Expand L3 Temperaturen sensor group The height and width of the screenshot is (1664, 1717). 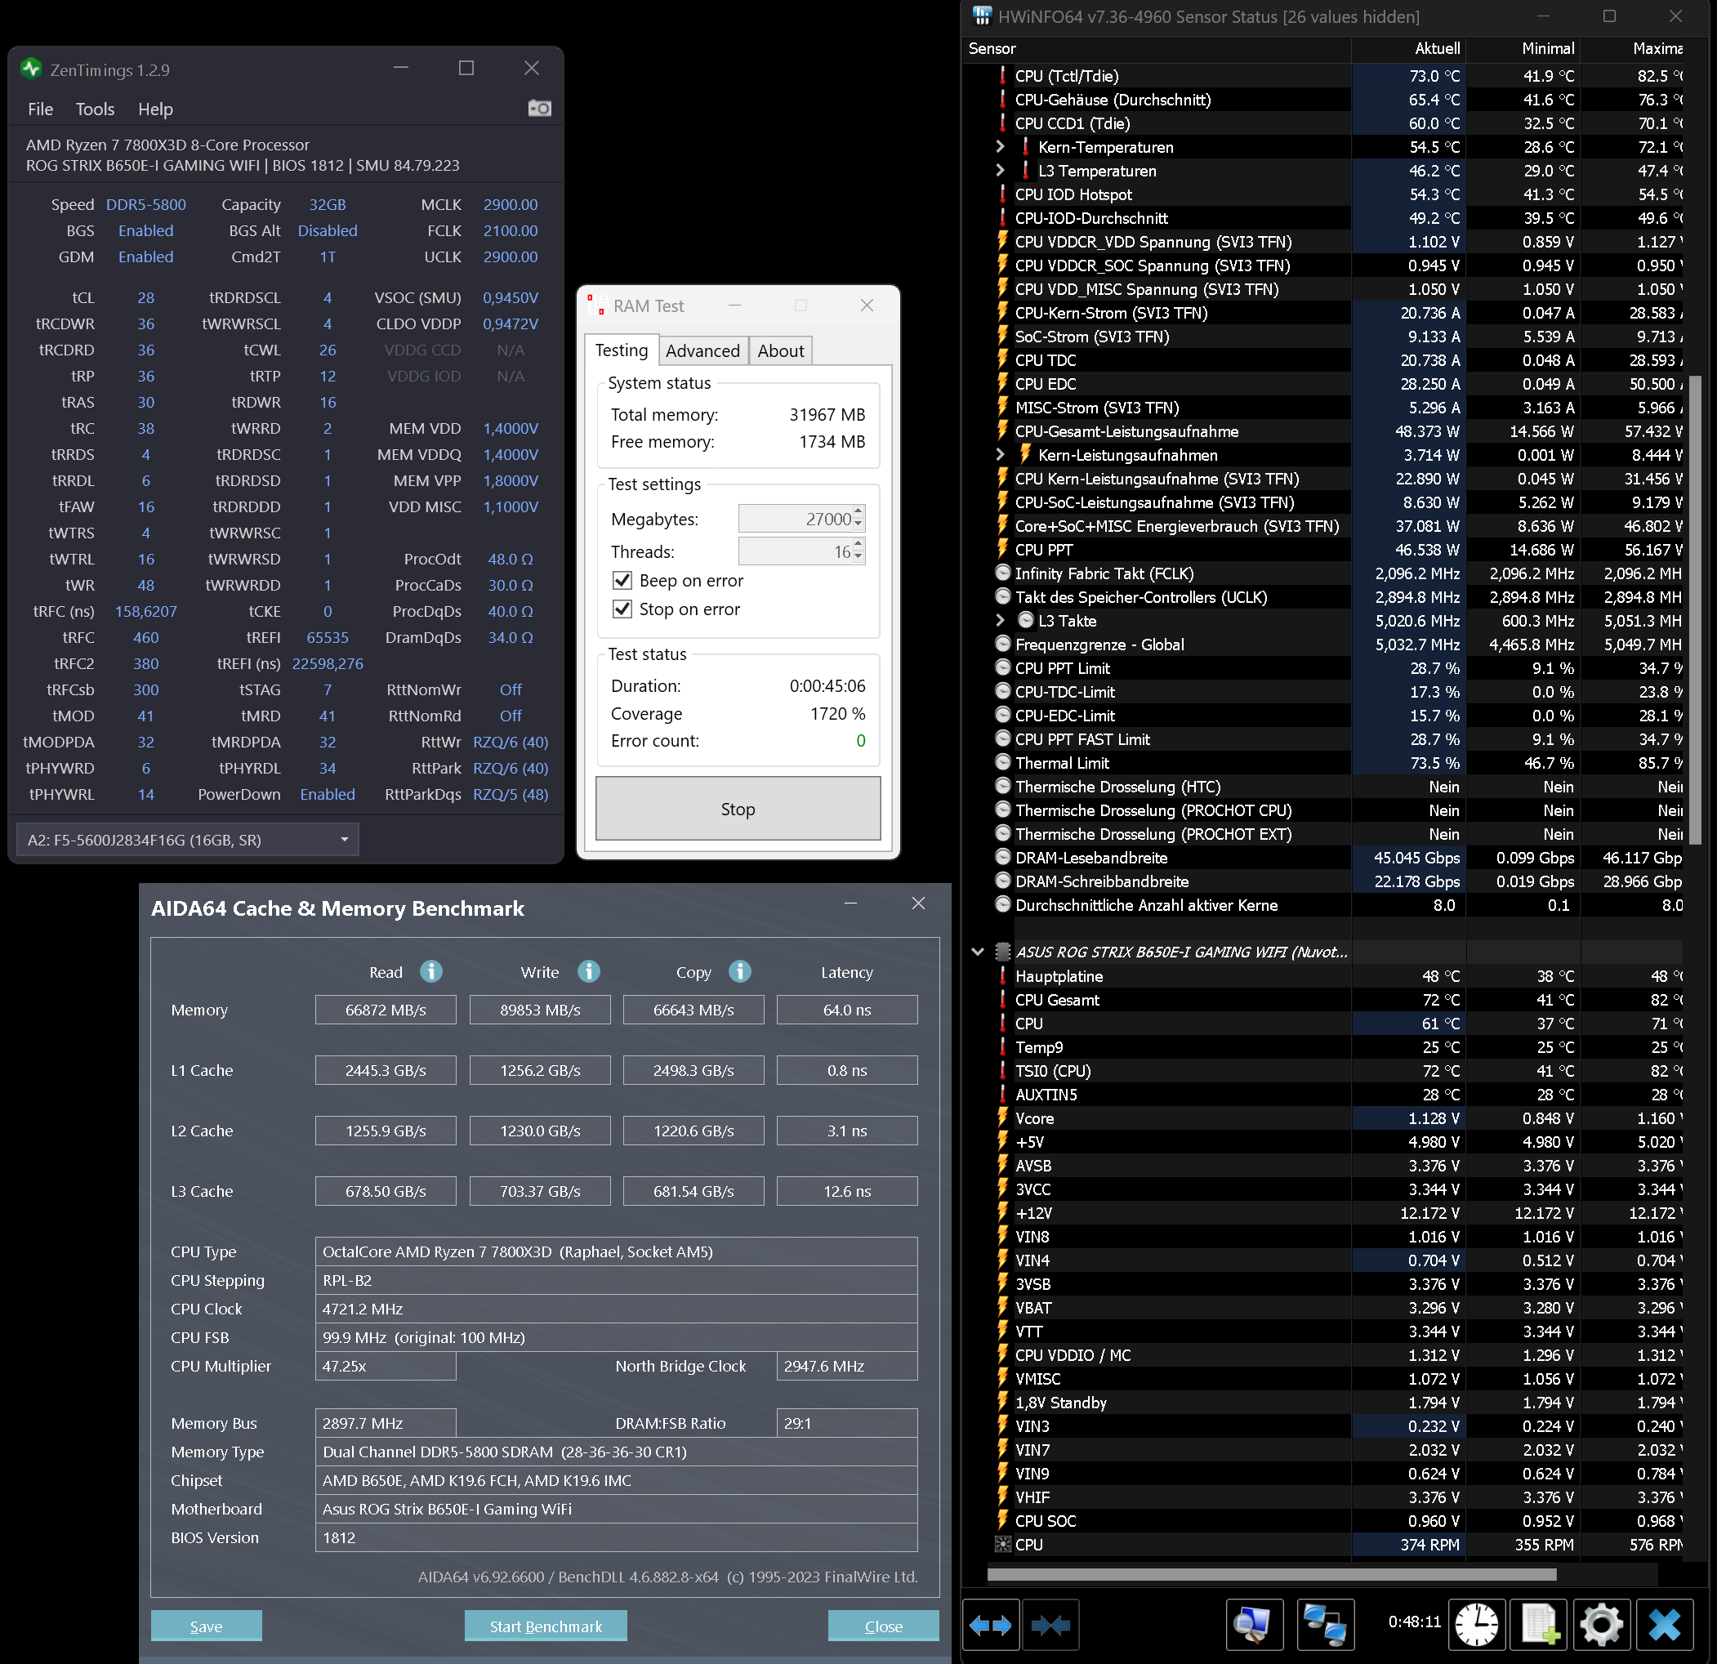click(x=1001, y=170)
